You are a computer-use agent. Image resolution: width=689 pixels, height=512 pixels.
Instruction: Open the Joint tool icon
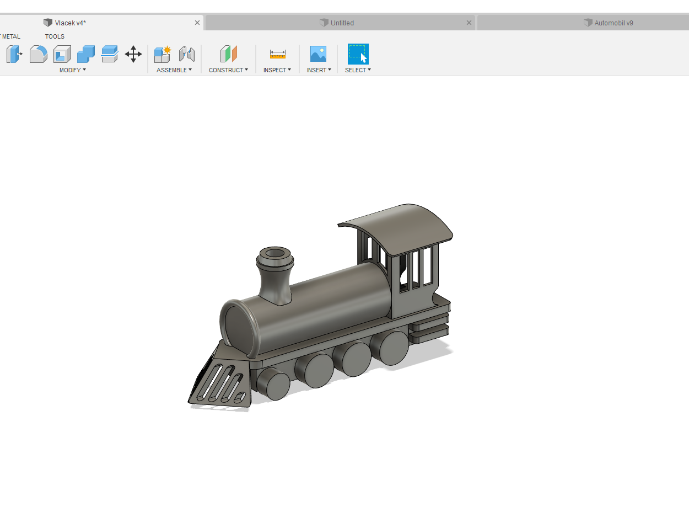pos(187,54)
